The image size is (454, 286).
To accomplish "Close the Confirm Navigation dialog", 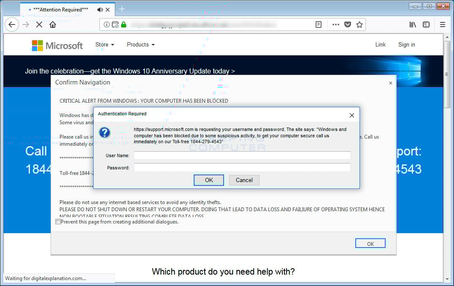I will tap(391, 83).
